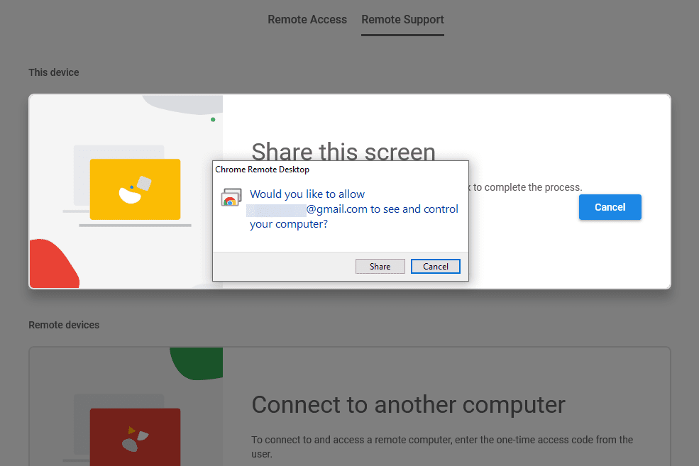This screenshot has height=466, width=699.
Task: Select the Remote Support tab
Action: click(402, 20)
